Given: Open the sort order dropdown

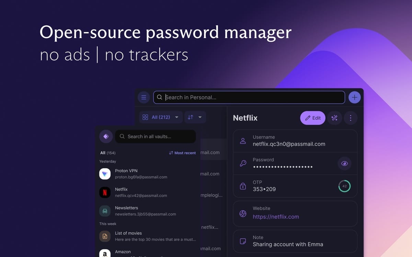Looking at the screenshot, I should pyautogui.click(x=195, y=117).
